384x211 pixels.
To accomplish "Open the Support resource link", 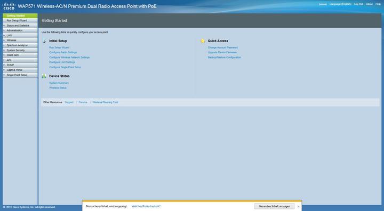I will click(x=69, y=102).
